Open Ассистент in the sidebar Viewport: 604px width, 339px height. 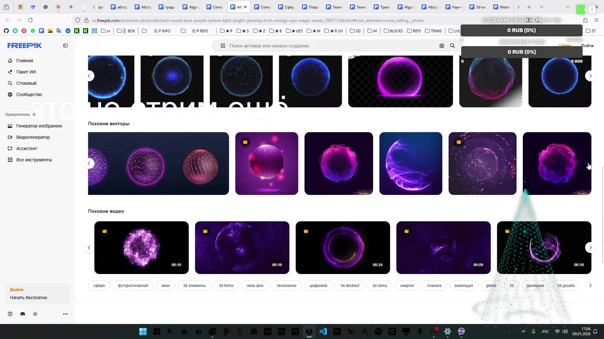tap(26, 148)
